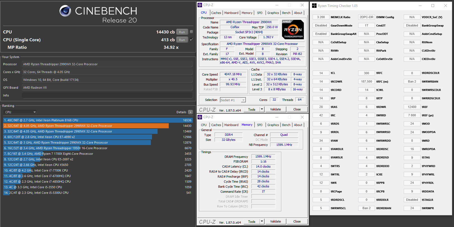454x227 pixels.
Task: Click the lower CPU-Z window title icon
Action: (x=200, y=117)
